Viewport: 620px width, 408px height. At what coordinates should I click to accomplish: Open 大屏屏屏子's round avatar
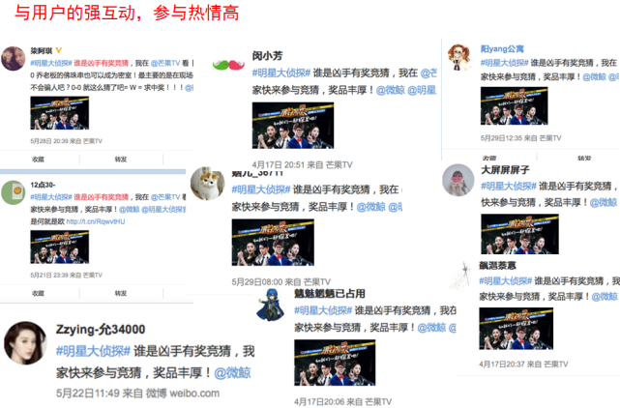click(x=458, y=180)
